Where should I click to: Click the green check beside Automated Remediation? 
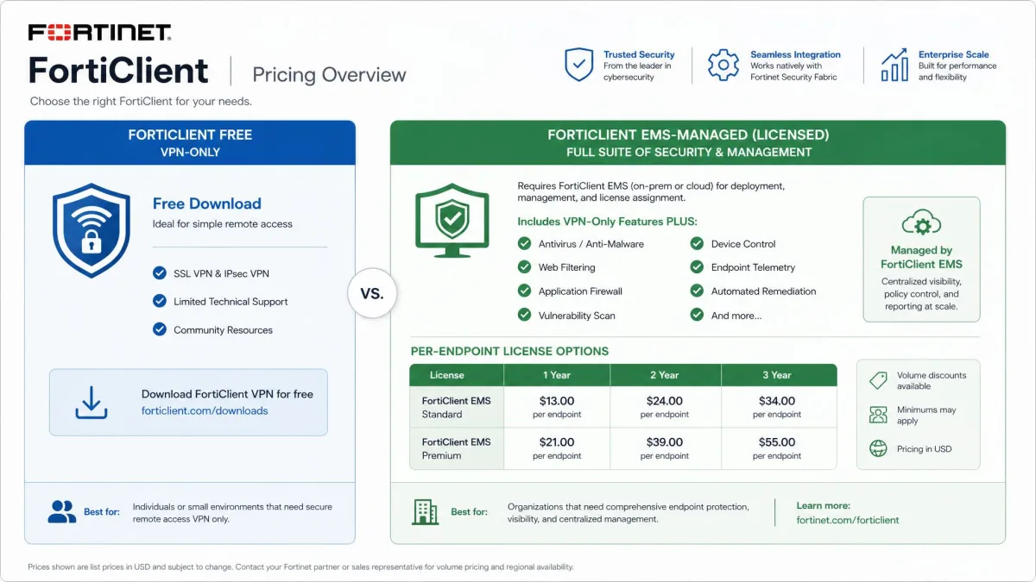[697, 291]
